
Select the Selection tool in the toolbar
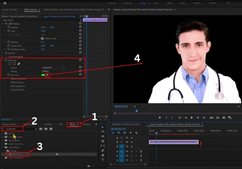tap(103, 127)
